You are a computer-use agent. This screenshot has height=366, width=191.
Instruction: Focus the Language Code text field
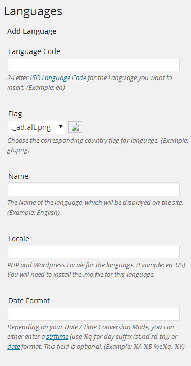click(93, 65)
